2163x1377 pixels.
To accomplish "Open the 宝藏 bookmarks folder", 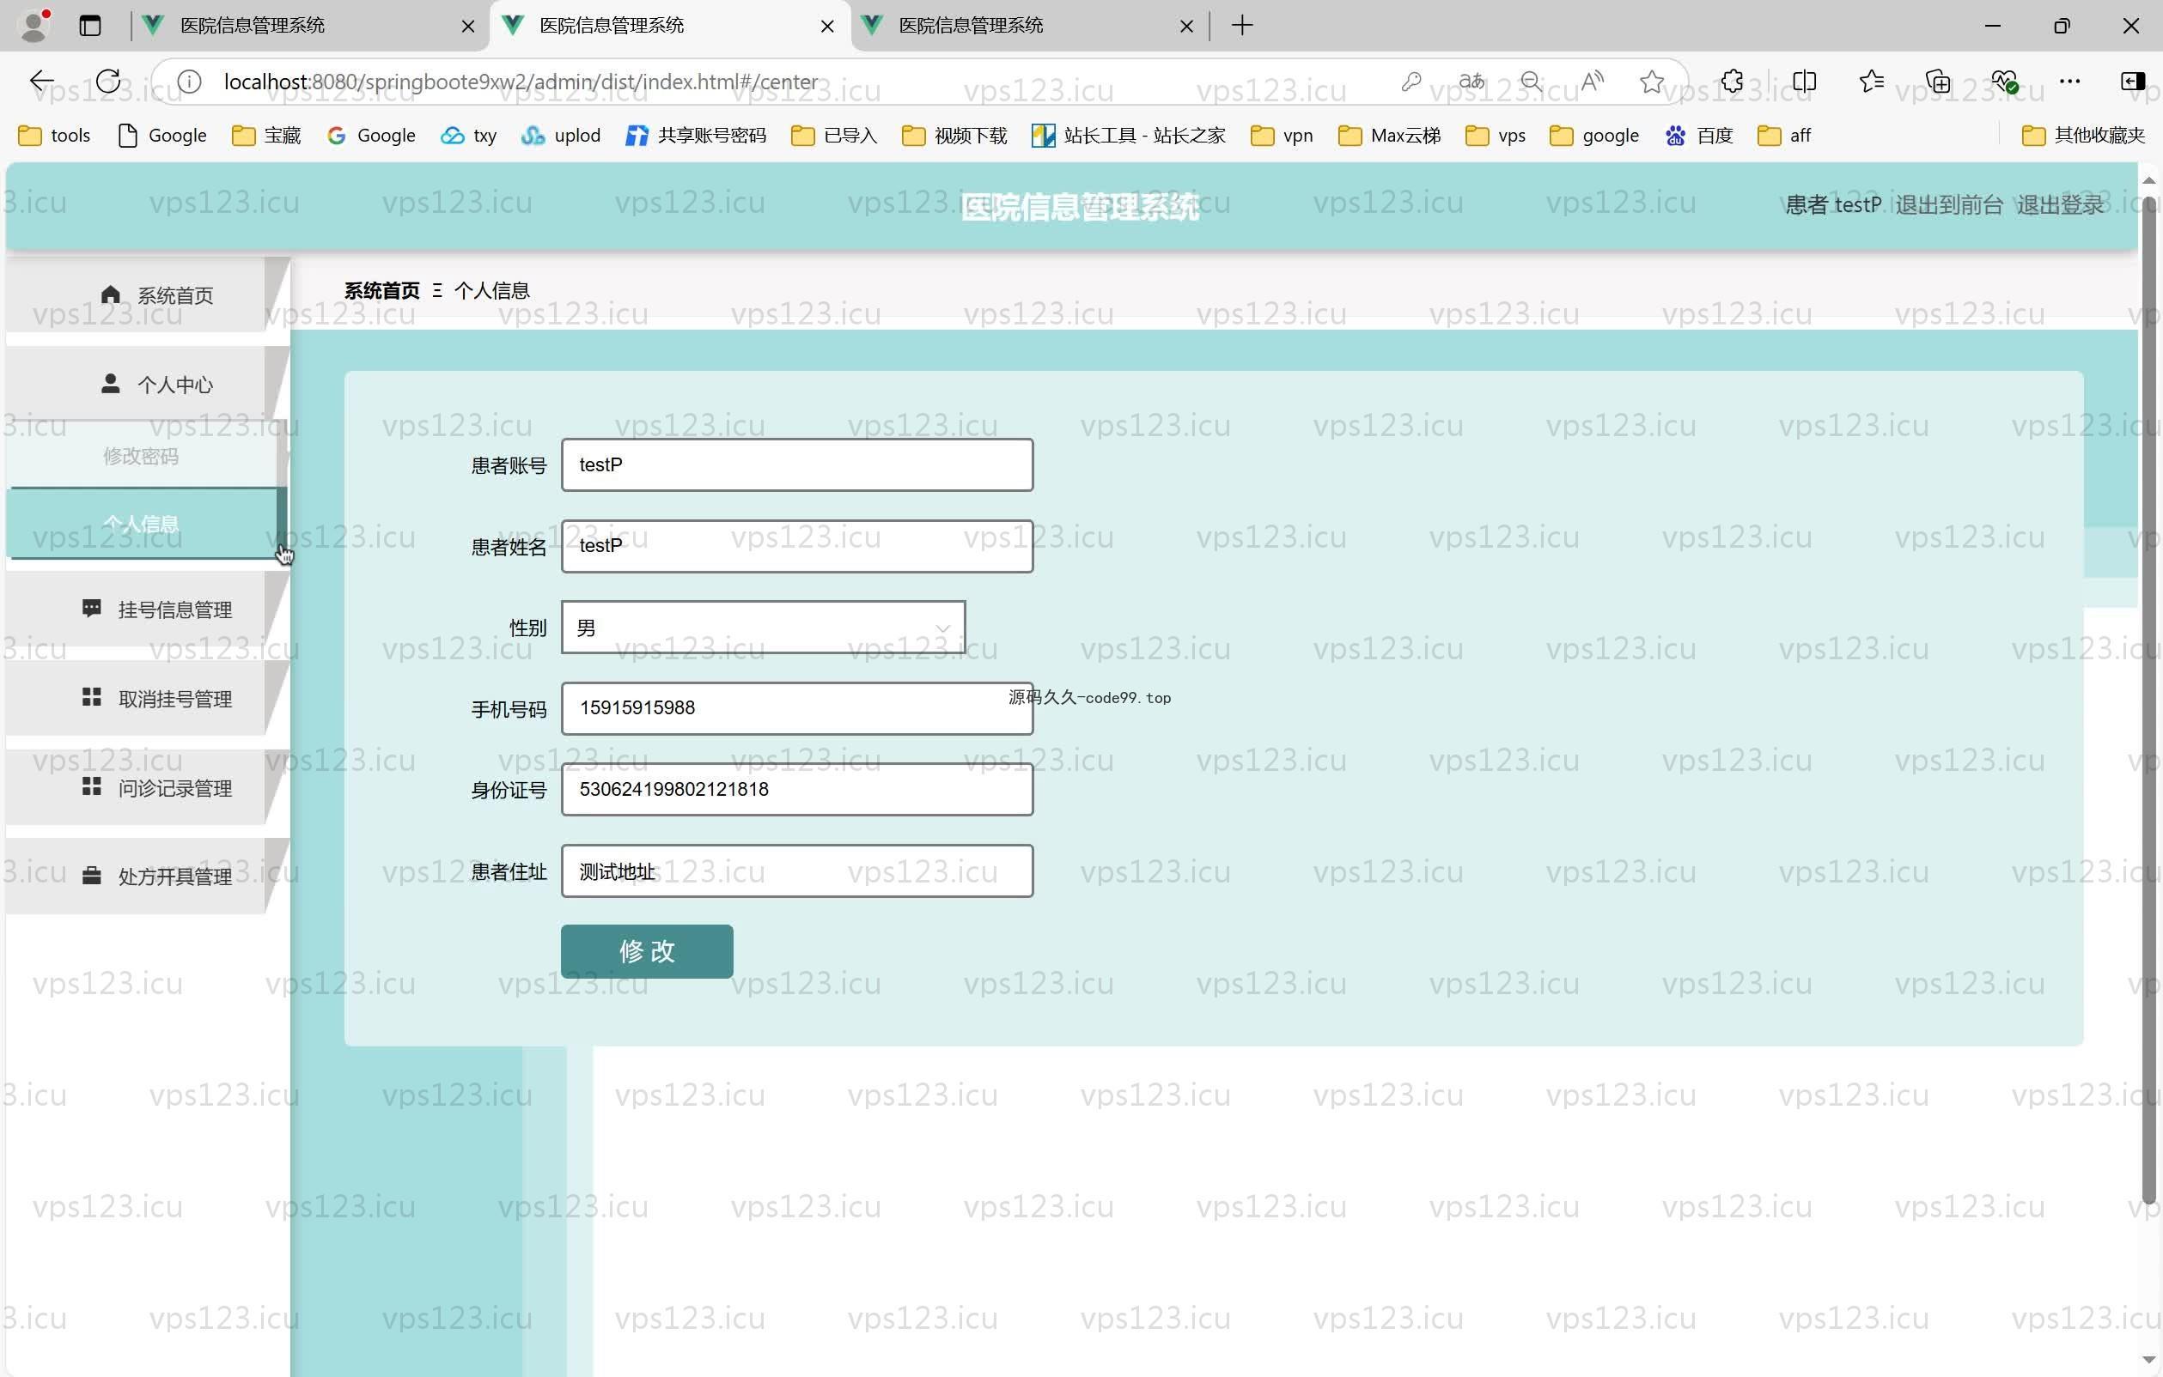I will click(x=266, y=136).
